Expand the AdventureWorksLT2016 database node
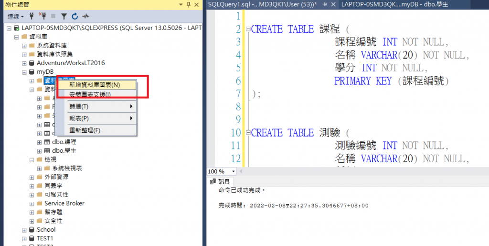This screenshot has width=489, height=246. (24, 63)
